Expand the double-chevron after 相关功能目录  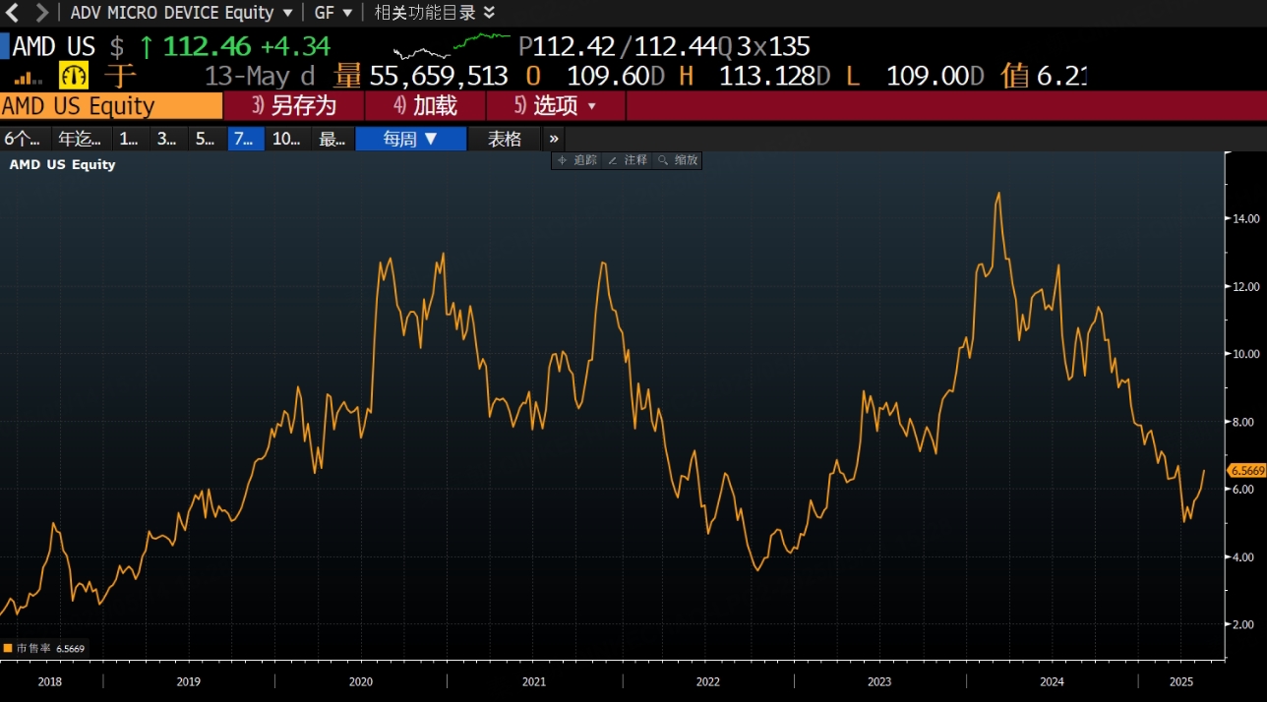click(x=489, y=13)
